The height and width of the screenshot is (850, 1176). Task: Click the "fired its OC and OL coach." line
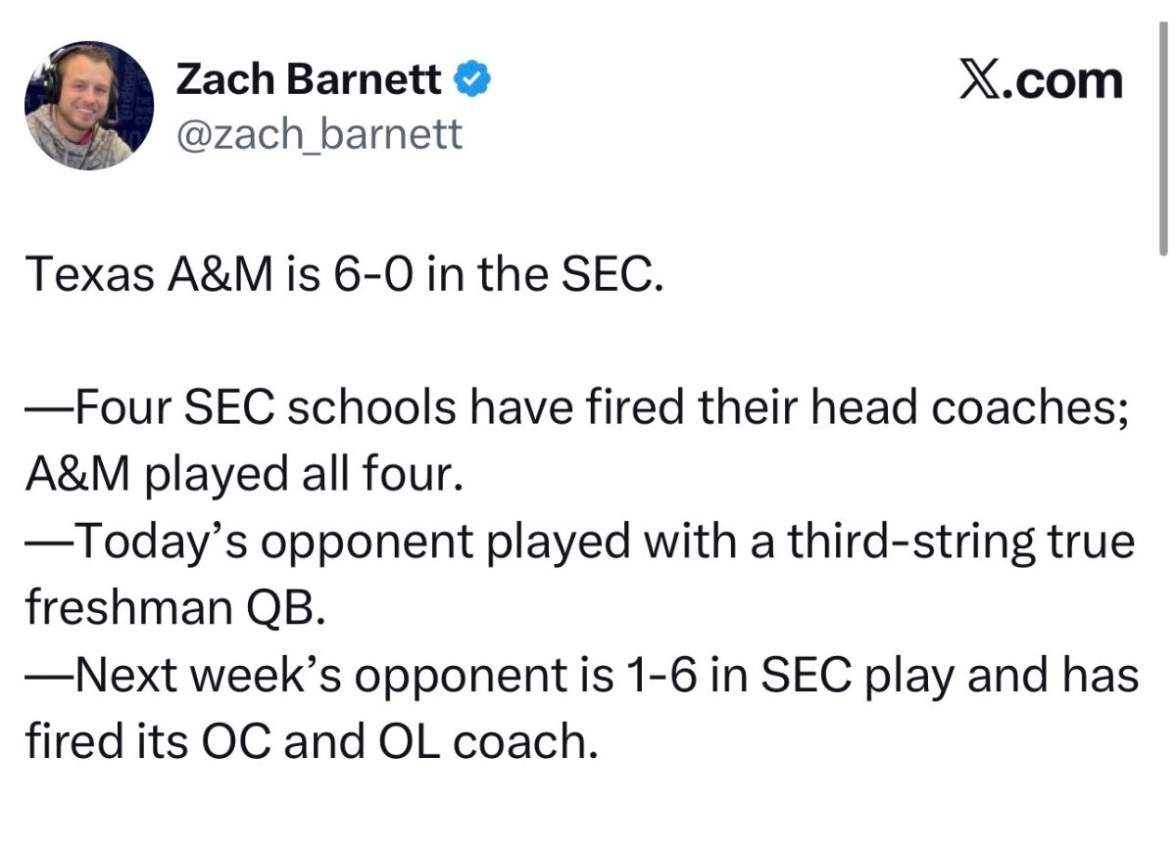point(310,741)
